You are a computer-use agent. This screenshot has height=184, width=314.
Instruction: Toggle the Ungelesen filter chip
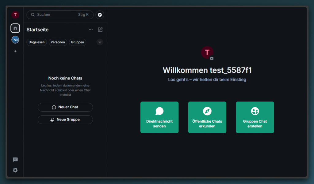point(36,42)
